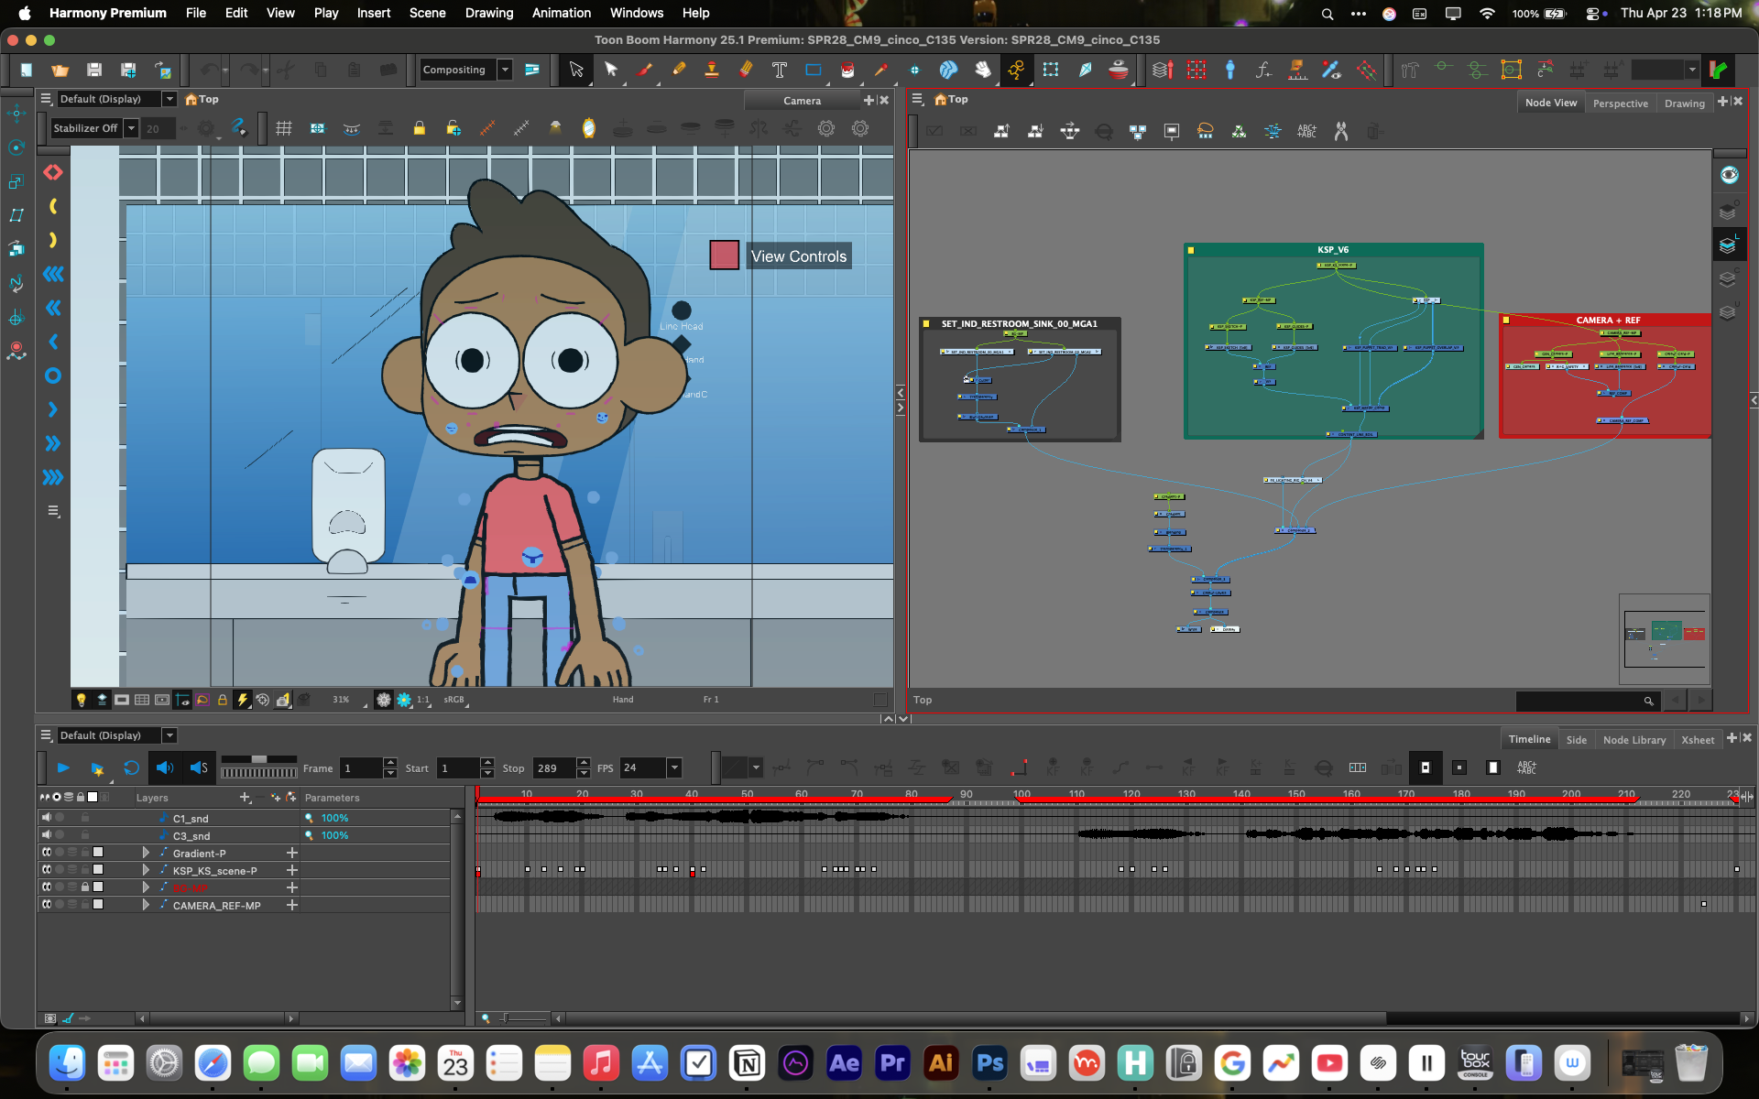The width and height of the screenshot is (1759, 1099).
Task: Click the light bulb icon in Camera status bar
Action: 82,700
